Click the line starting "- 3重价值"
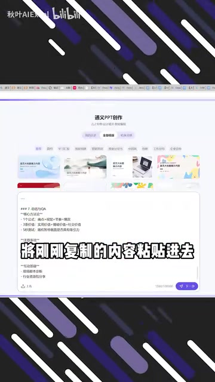The height and width of the screenshot is (382, 215). coord(51,224)
